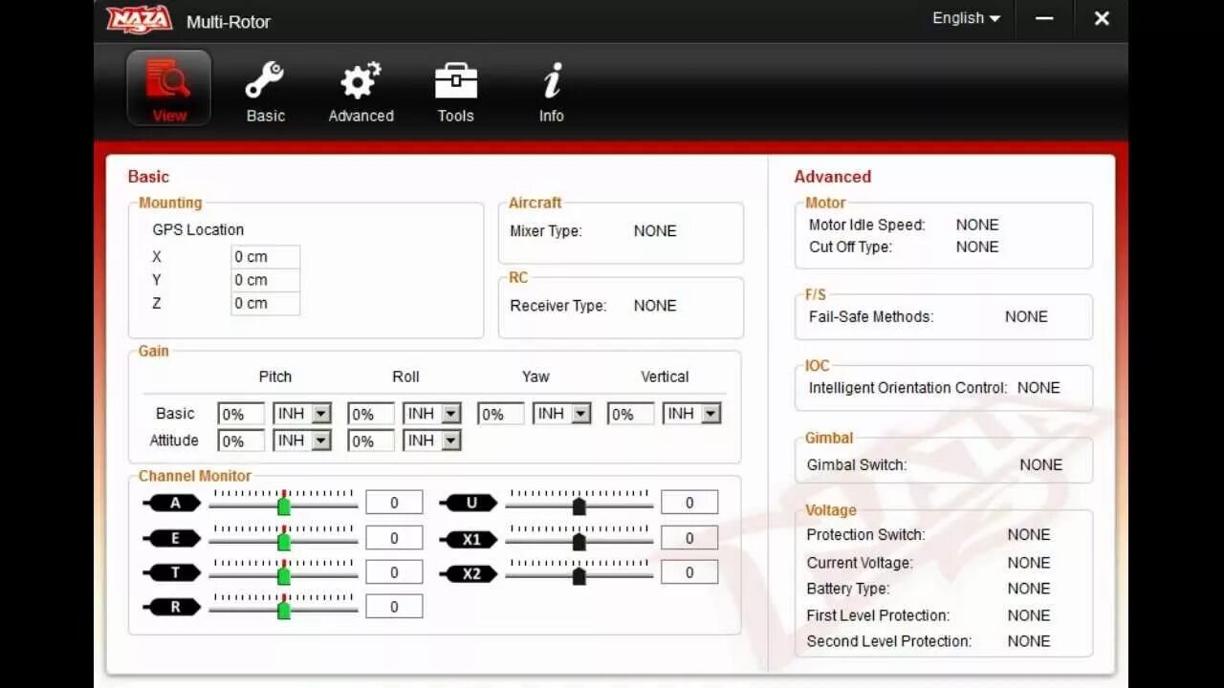Click the channel X2 slider handle
The height and width of the screenshot is (688, 1224).
click(x=579, y=576)
